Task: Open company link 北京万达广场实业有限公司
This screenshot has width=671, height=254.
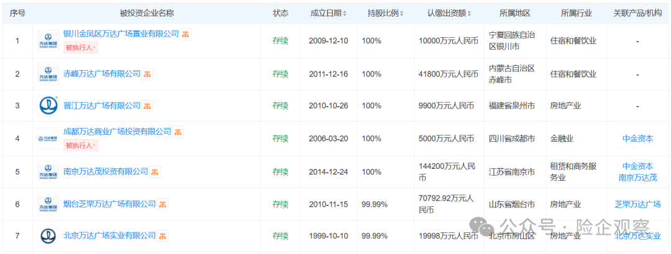Action: point(109,236)
